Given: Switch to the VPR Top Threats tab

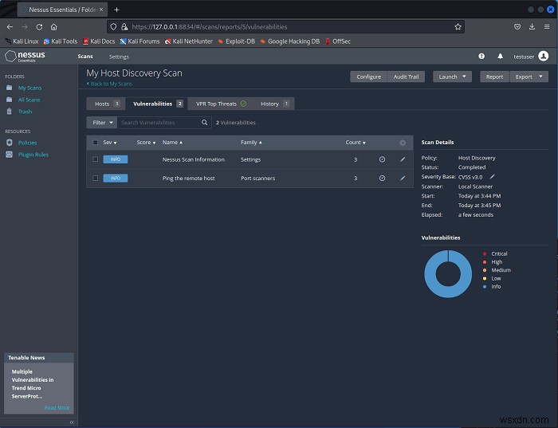Looking at the screenshot, I should point(221,104).
